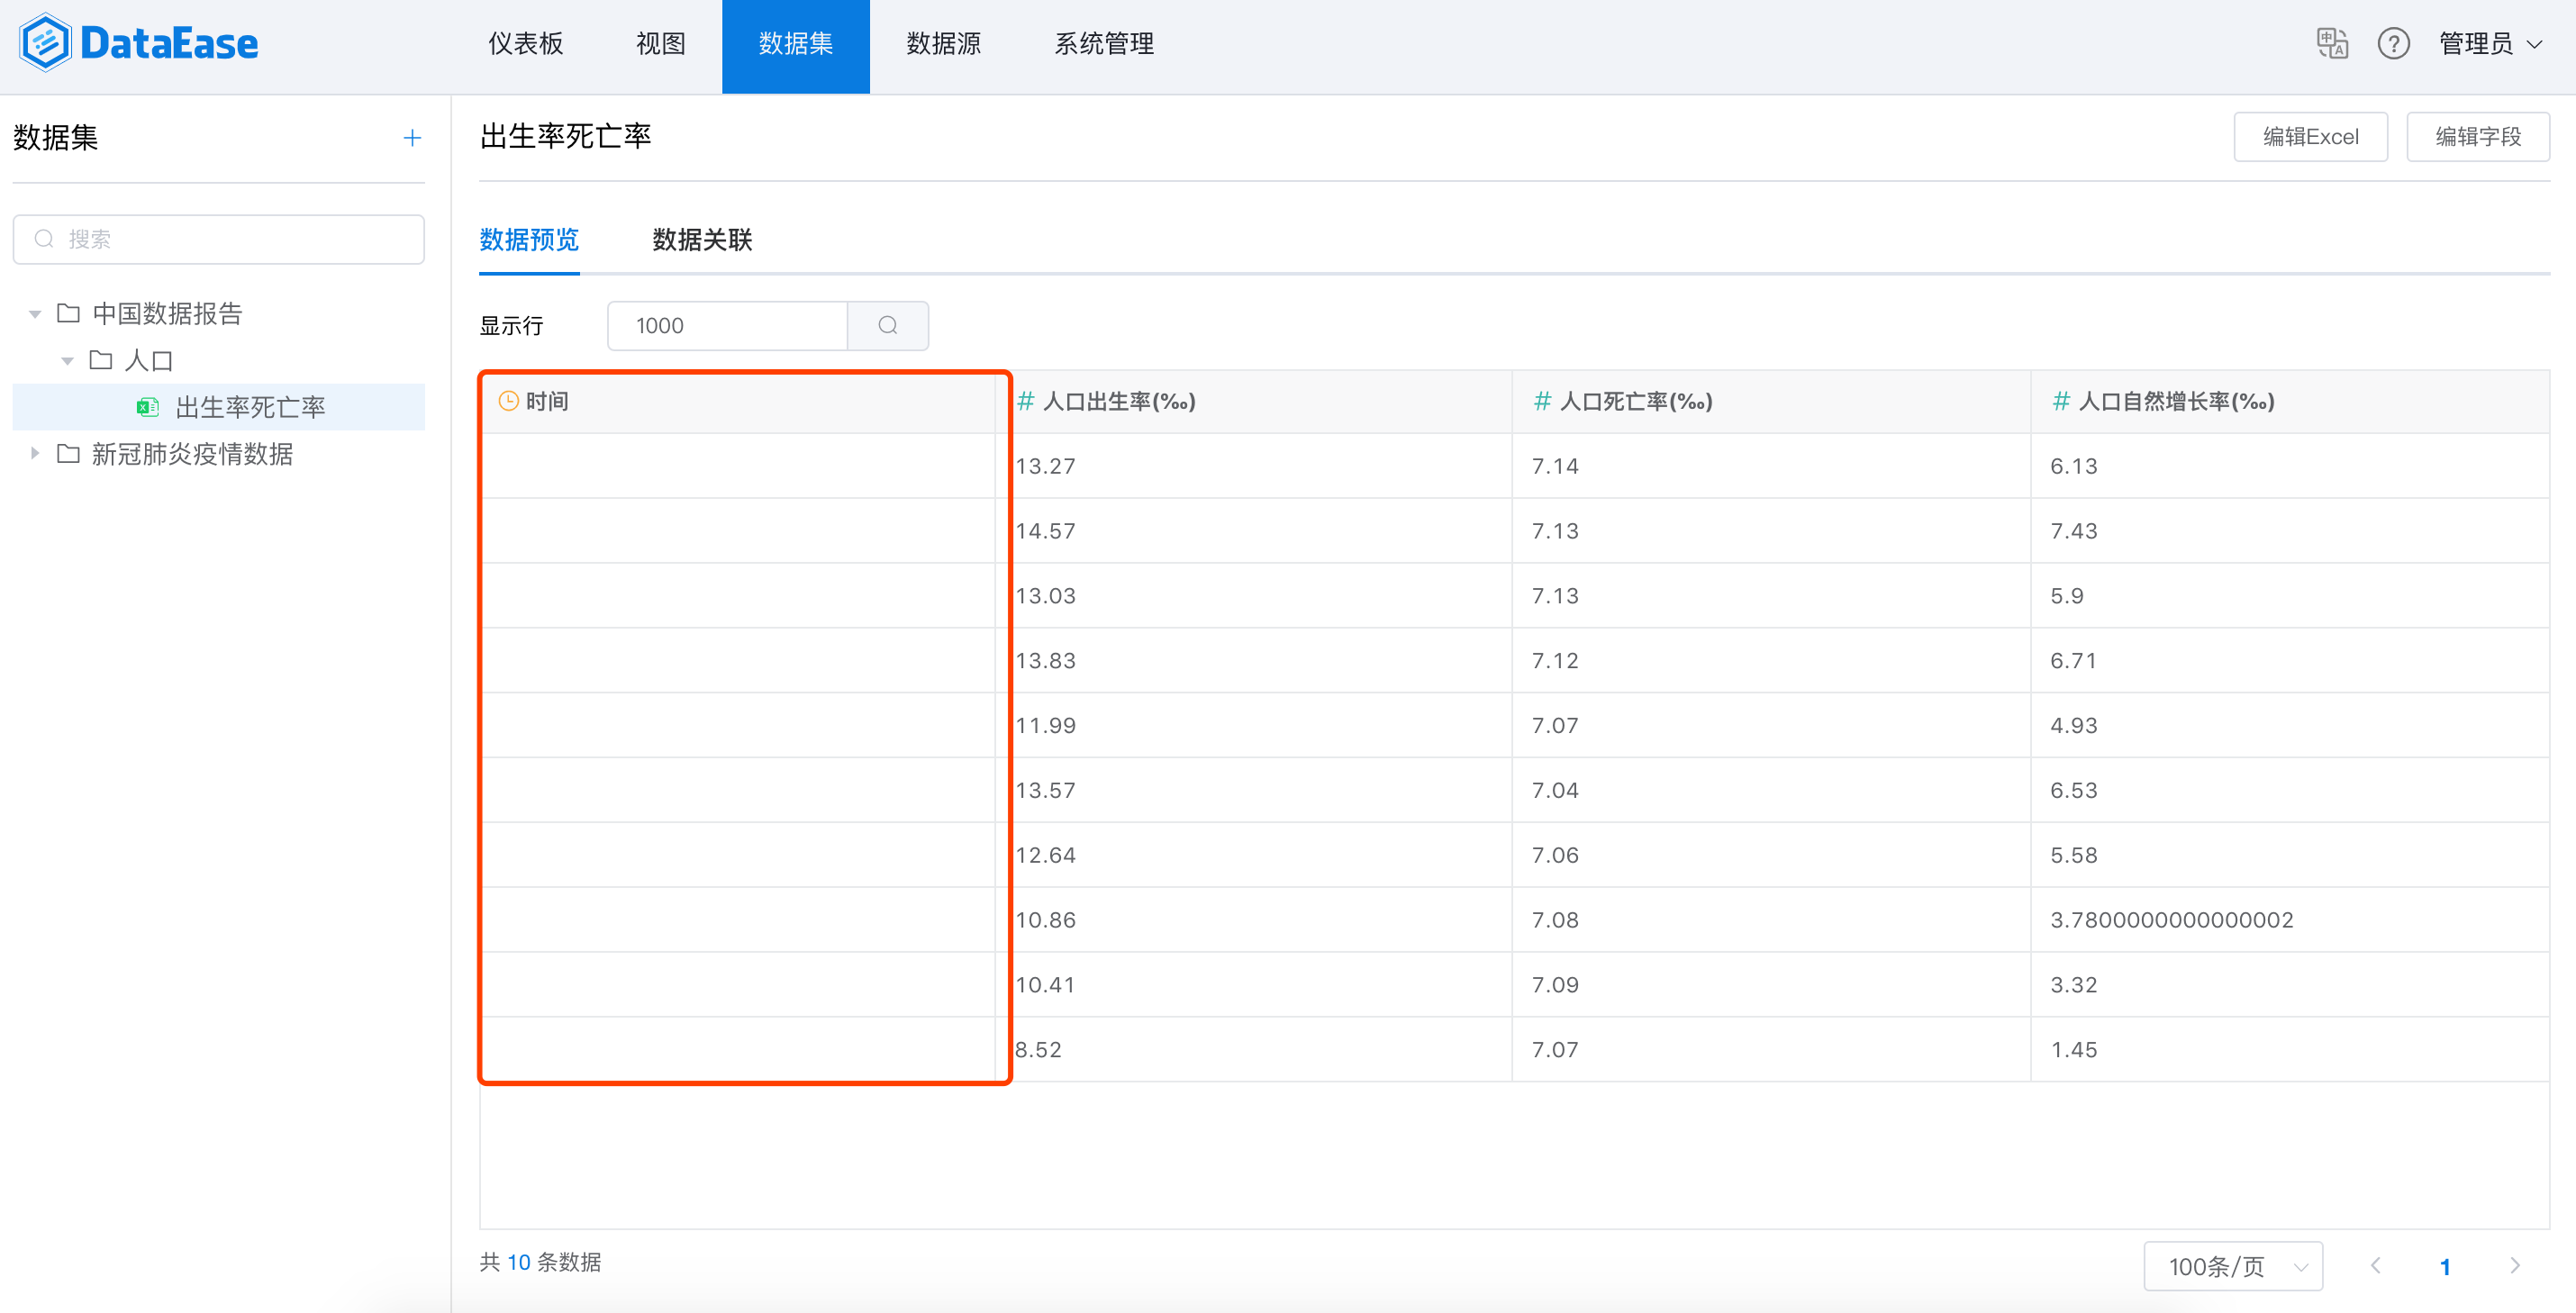Click the DataEase logo
Screen dimensions: 2576x1313
138,43
